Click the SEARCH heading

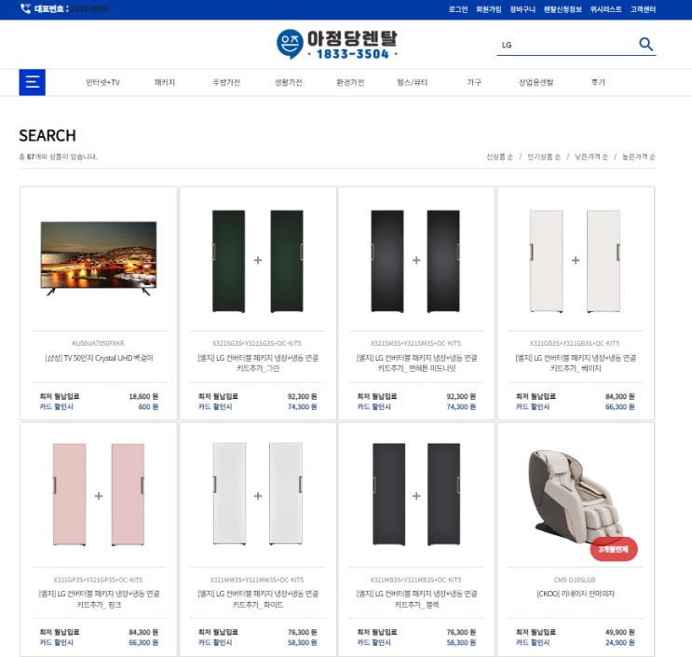(47, 135)
